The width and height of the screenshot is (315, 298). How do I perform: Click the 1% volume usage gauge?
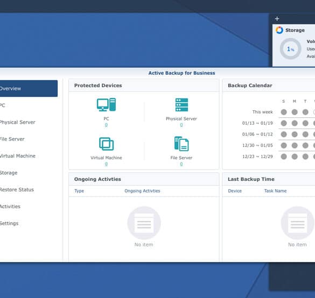(290, 49)
